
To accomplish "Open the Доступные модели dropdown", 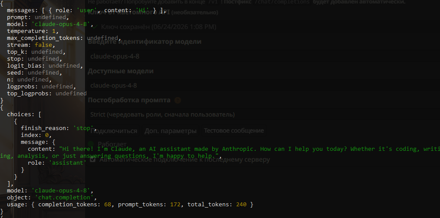I will 264,85.
